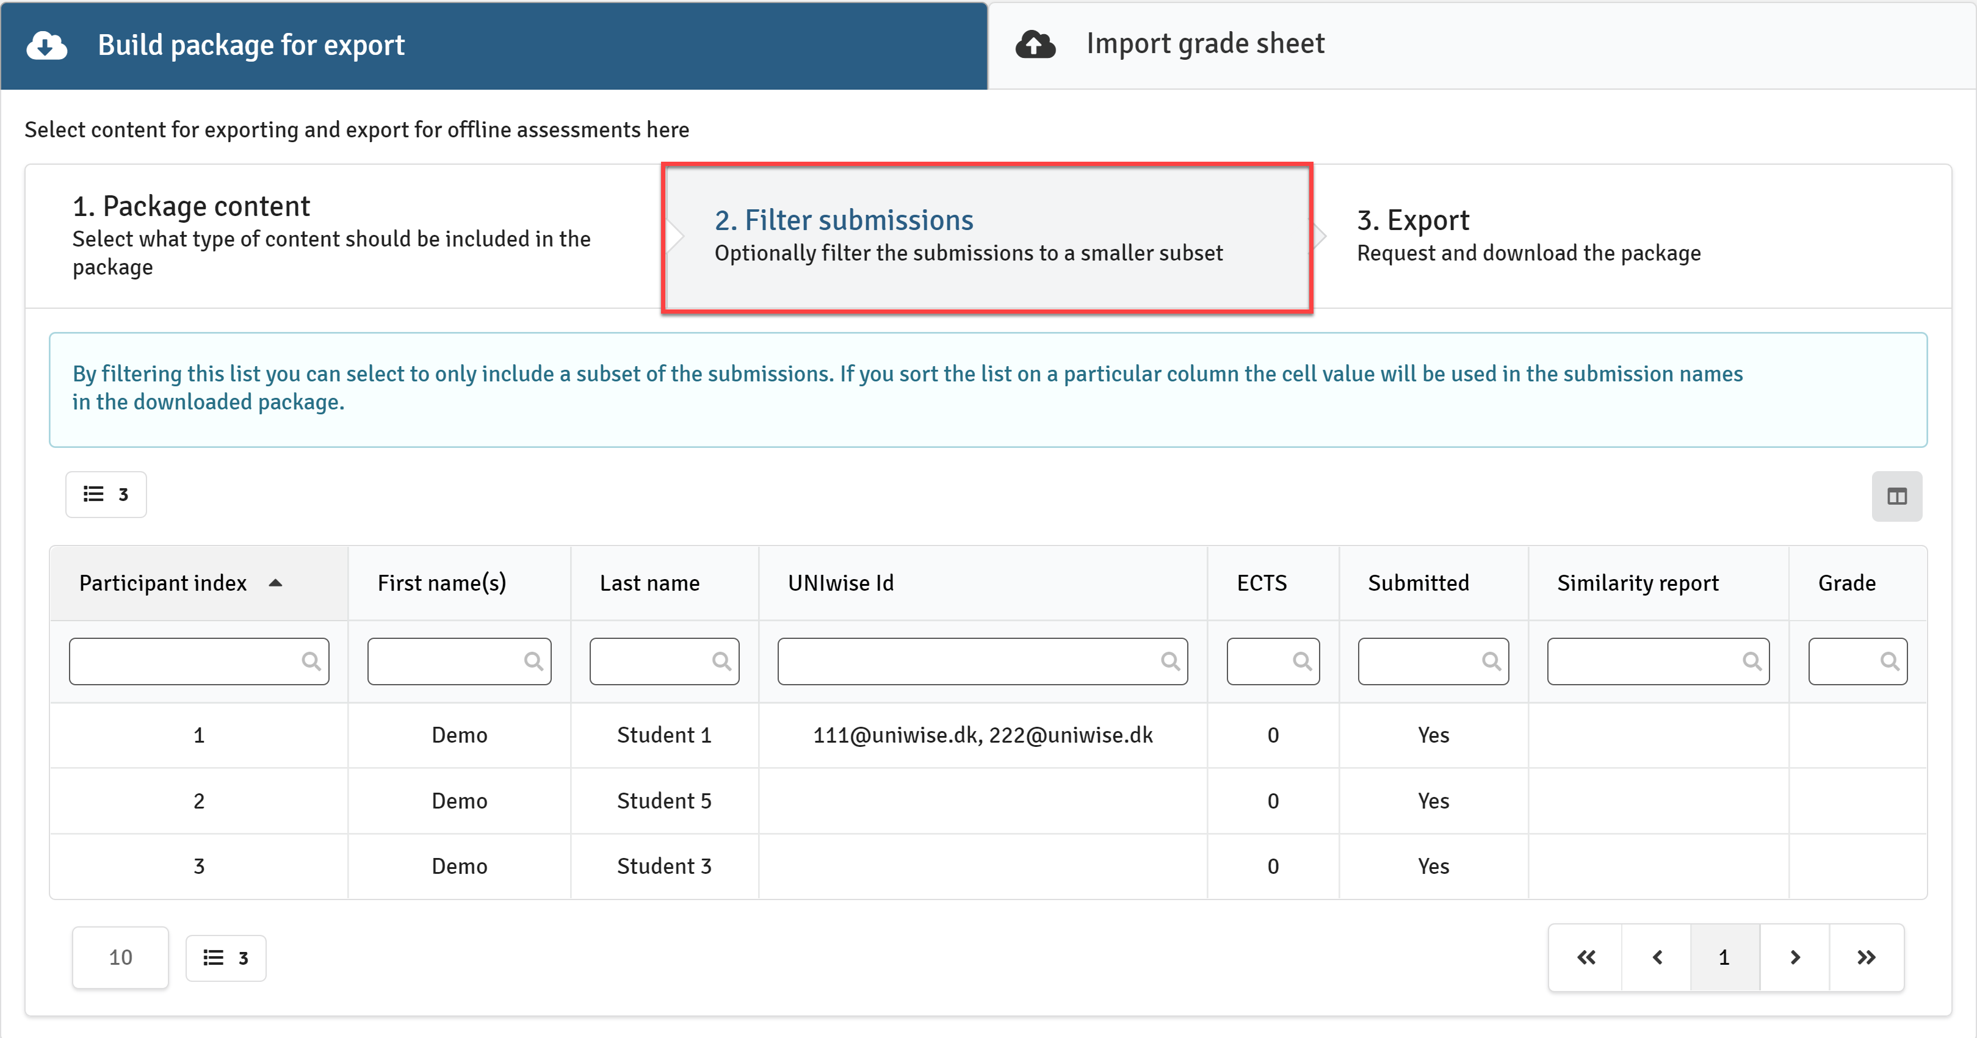
Task: Click search icon in UNIwise Id filter
Action: point(1170,660)
